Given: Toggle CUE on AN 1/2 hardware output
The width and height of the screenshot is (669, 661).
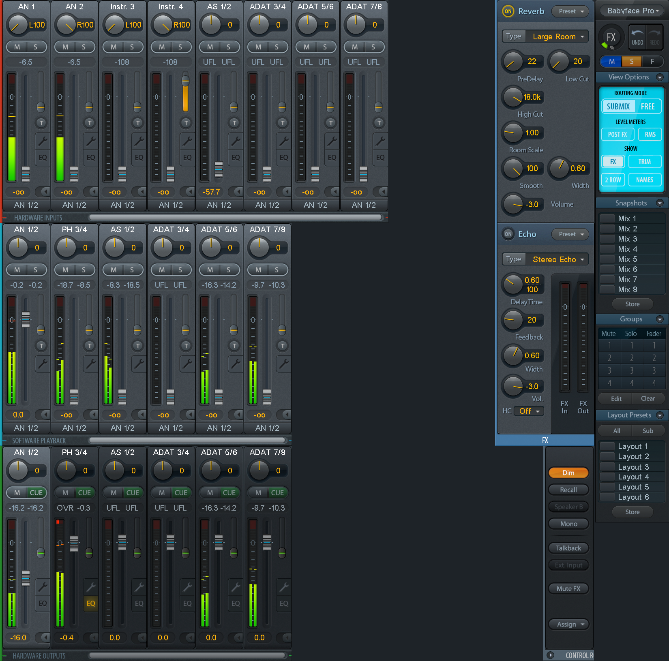Looking at the screenshot, I should 36,492.
